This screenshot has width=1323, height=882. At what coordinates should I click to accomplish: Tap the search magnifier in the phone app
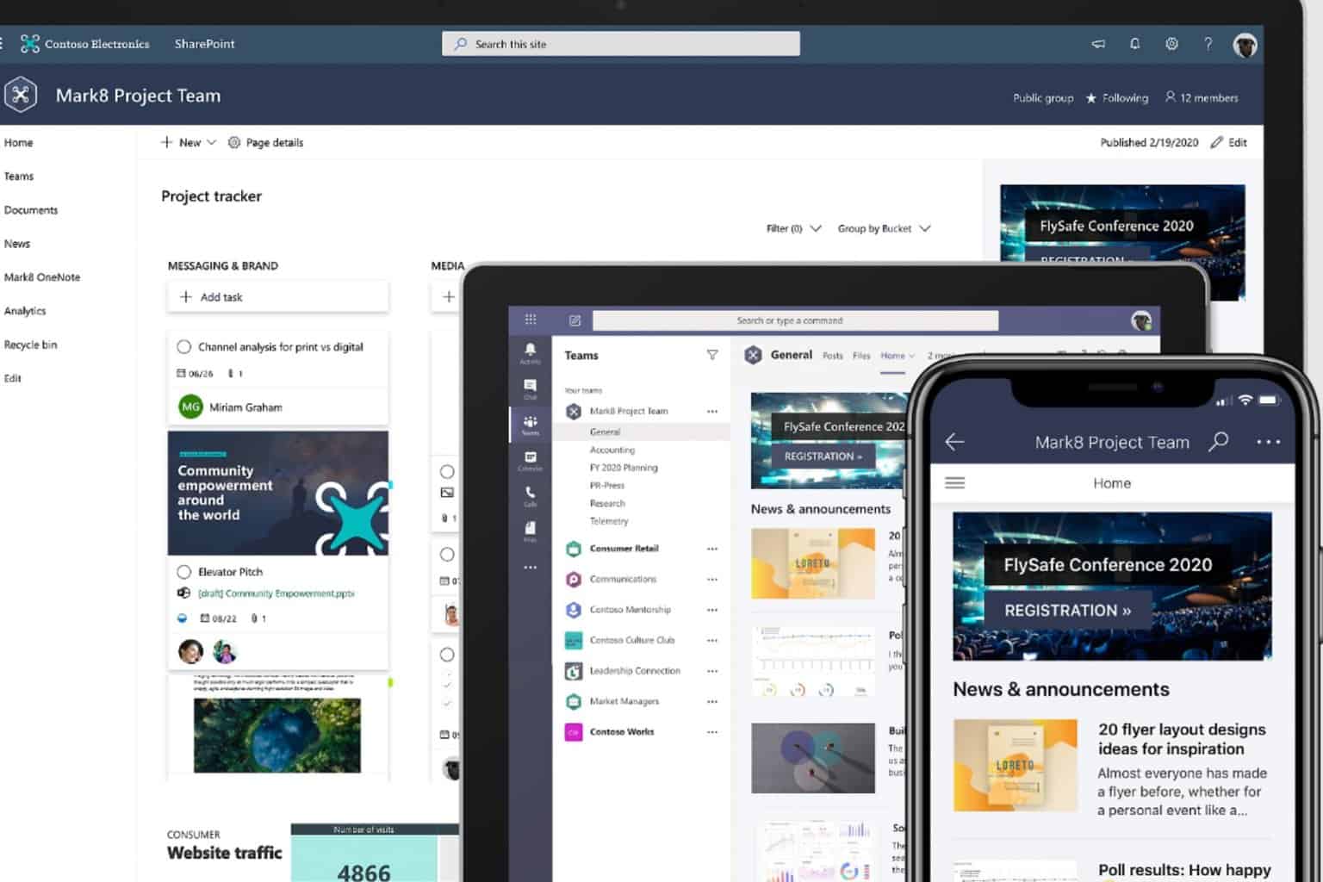click(x=1218, y=442)
